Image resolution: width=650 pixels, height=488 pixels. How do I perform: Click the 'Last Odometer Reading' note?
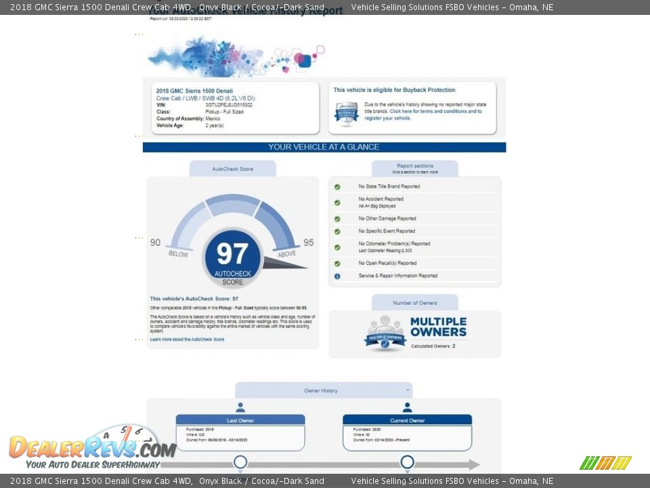(385, 251)
